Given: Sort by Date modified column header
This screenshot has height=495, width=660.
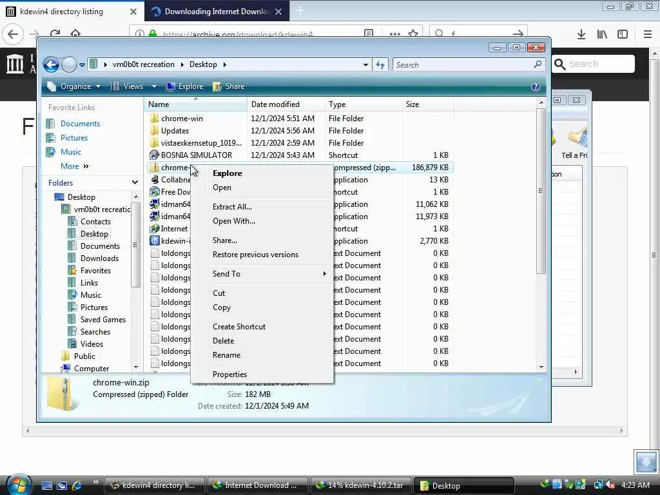Looking at the screenshot, I should point(286,104).
